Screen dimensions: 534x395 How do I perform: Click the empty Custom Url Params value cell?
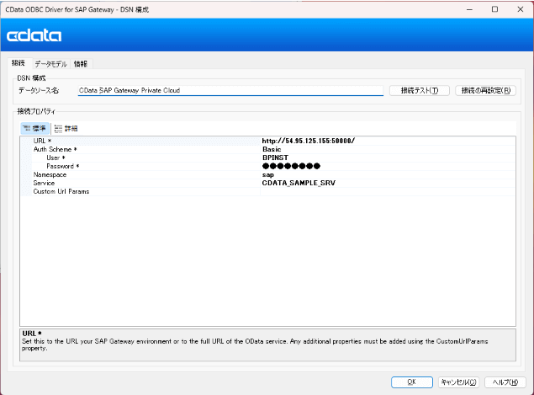point(388,191)
